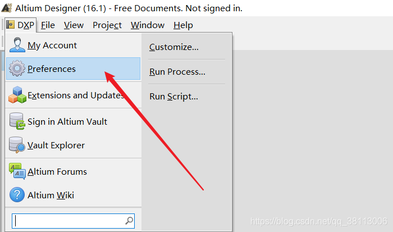Click the My Account person icon

pyautogui.click(x=17, y=45)
